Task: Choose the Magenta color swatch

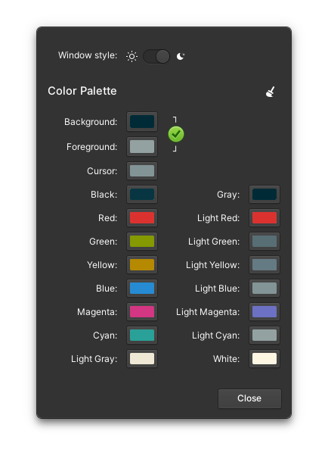Action: click(142, 312)
